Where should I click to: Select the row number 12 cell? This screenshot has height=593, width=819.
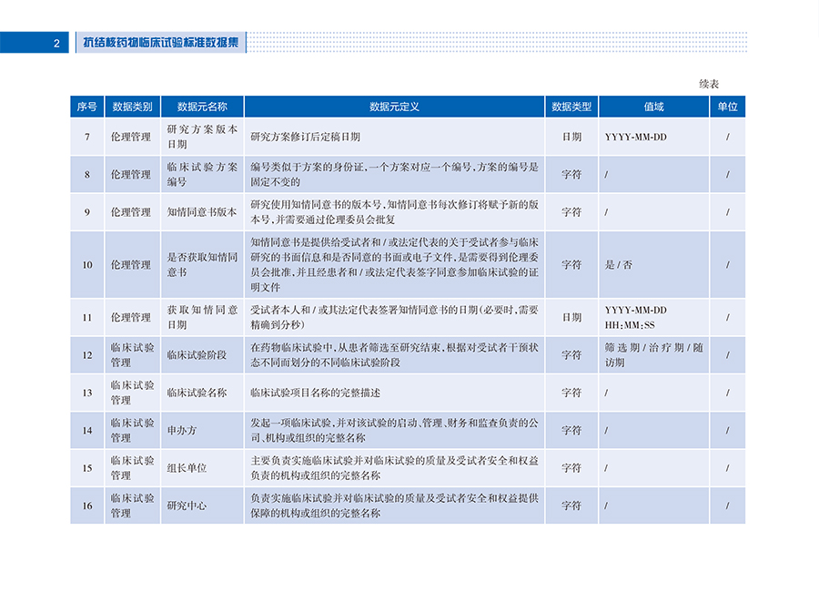click(87, 355)
